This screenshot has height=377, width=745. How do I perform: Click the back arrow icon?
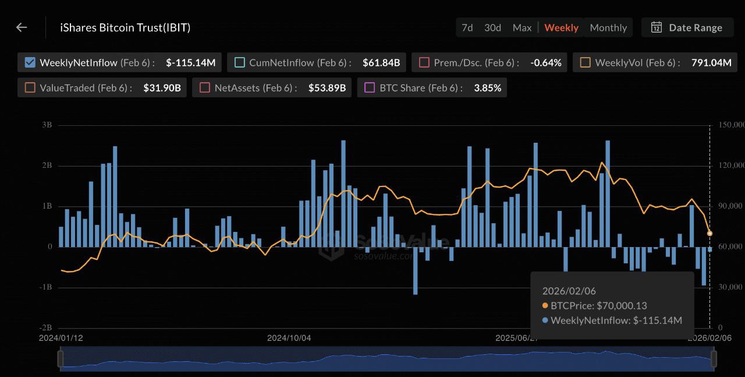[x=22, y=27]
